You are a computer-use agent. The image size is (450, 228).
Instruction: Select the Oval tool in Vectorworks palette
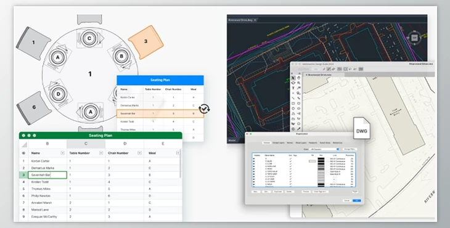tap(299, 108)
